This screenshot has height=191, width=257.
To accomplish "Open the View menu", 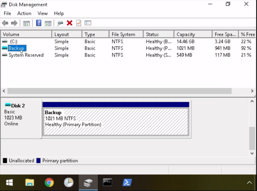I will (x=42, y=13).
